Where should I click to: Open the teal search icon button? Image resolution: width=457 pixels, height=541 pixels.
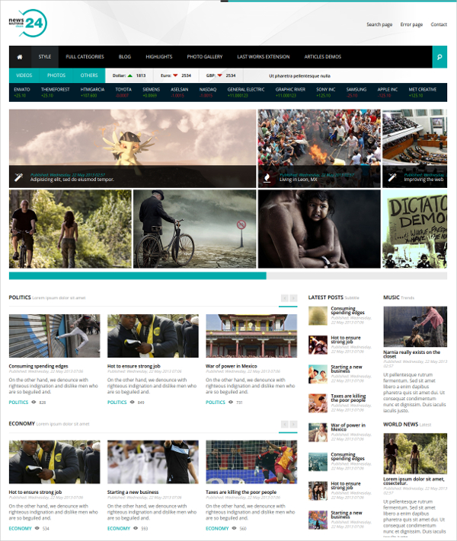click(439, 57)
